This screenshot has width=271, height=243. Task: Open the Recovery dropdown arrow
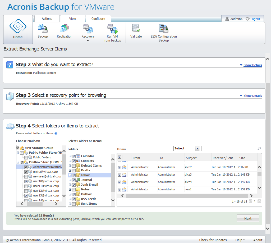(x=88, y=41)
